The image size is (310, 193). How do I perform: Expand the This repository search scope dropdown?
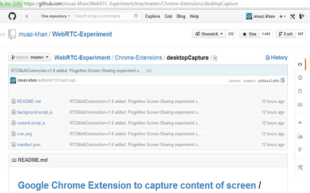click(x=56, y=16)
